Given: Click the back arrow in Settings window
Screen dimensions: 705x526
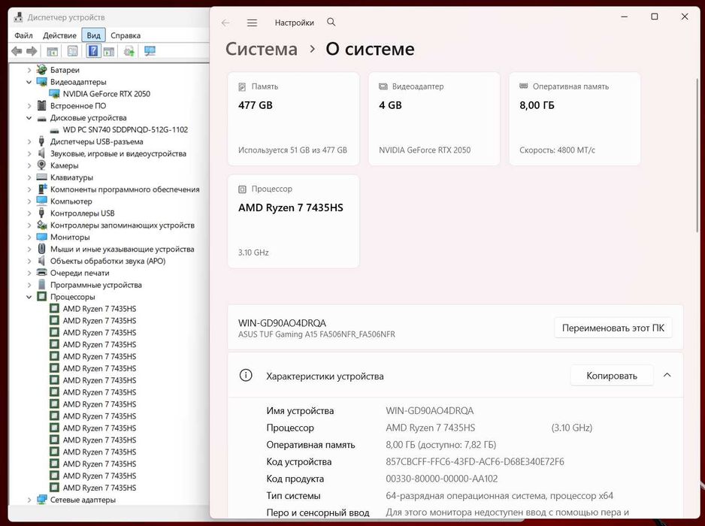Looking at the screenshot, I should pos(225,23).
